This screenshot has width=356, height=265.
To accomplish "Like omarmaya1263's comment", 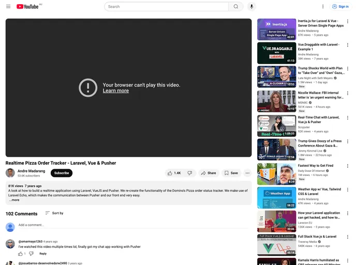I will [21, 254].
